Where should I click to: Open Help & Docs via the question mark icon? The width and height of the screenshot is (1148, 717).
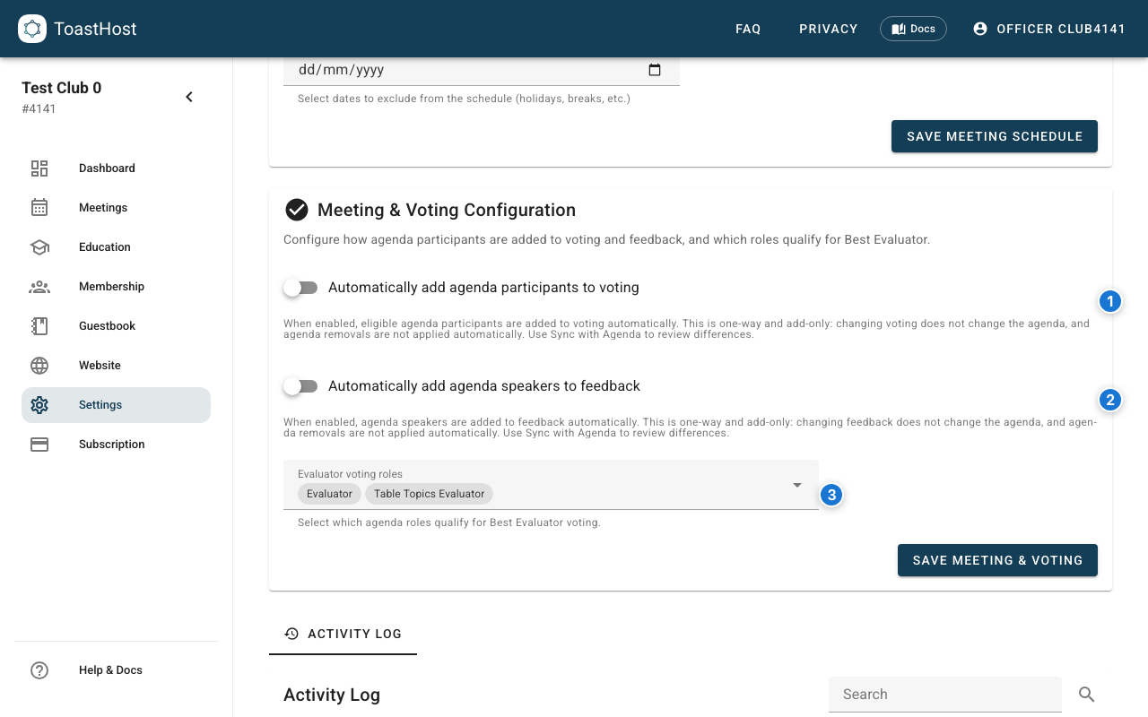[39, 669]
